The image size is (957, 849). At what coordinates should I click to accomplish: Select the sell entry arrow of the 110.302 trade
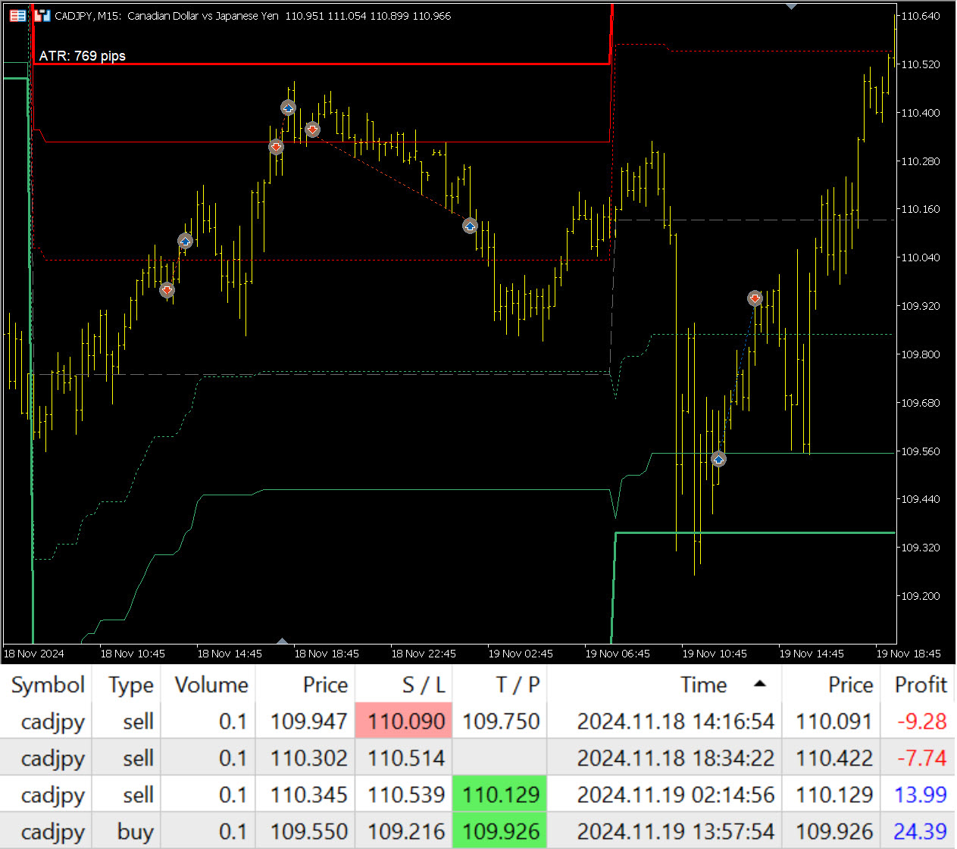pos(276,147)
